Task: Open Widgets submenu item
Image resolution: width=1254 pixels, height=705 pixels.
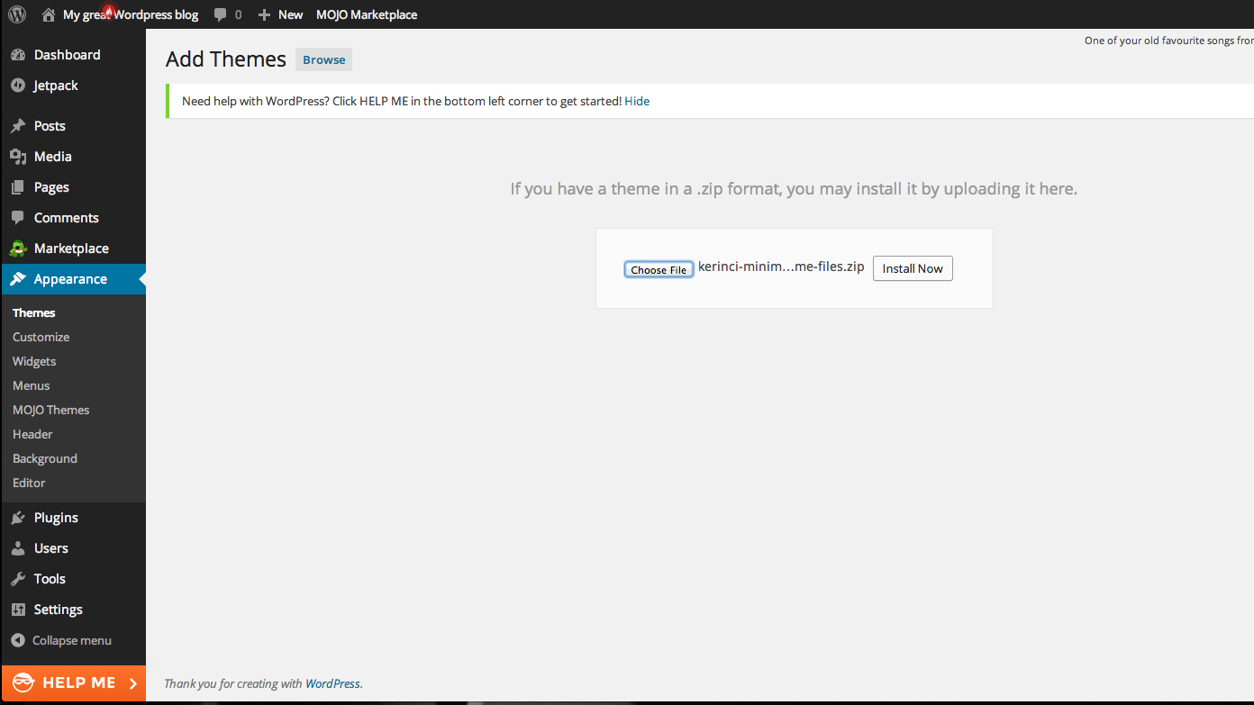Action: [34, 361]
